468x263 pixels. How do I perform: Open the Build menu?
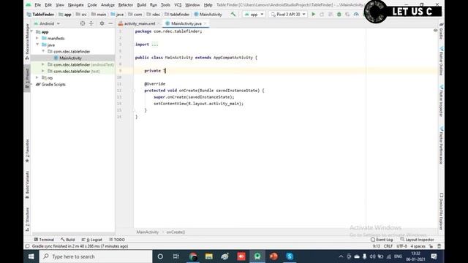pos(141,5)
